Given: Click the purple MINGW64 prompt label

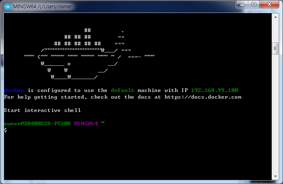Looking at the screenshot, I should 86,124.
